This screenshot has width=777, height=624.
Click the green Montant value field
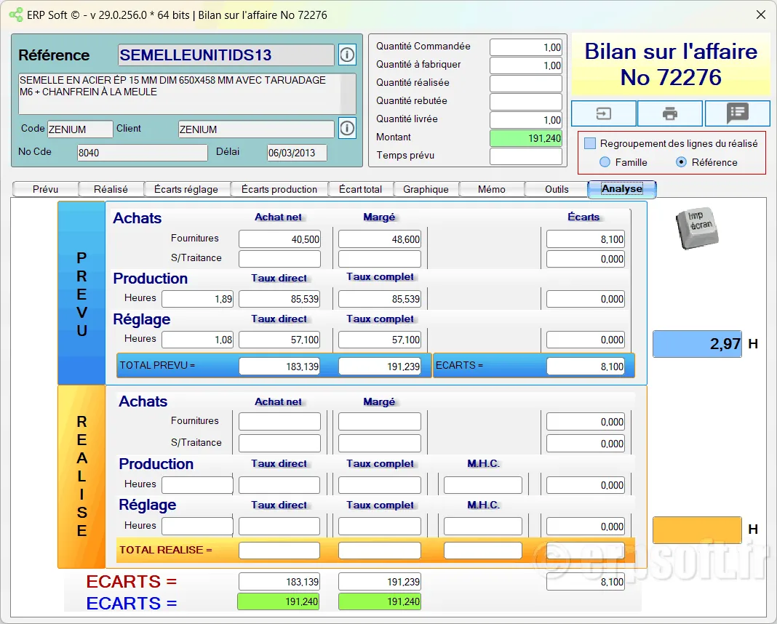pyautogui.click(x=526, y=137)
